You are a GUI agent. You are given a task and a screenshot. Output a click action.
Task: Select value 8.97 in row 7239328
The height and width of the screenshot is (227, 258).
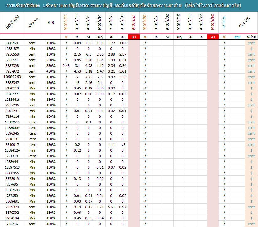click(123, 207)
